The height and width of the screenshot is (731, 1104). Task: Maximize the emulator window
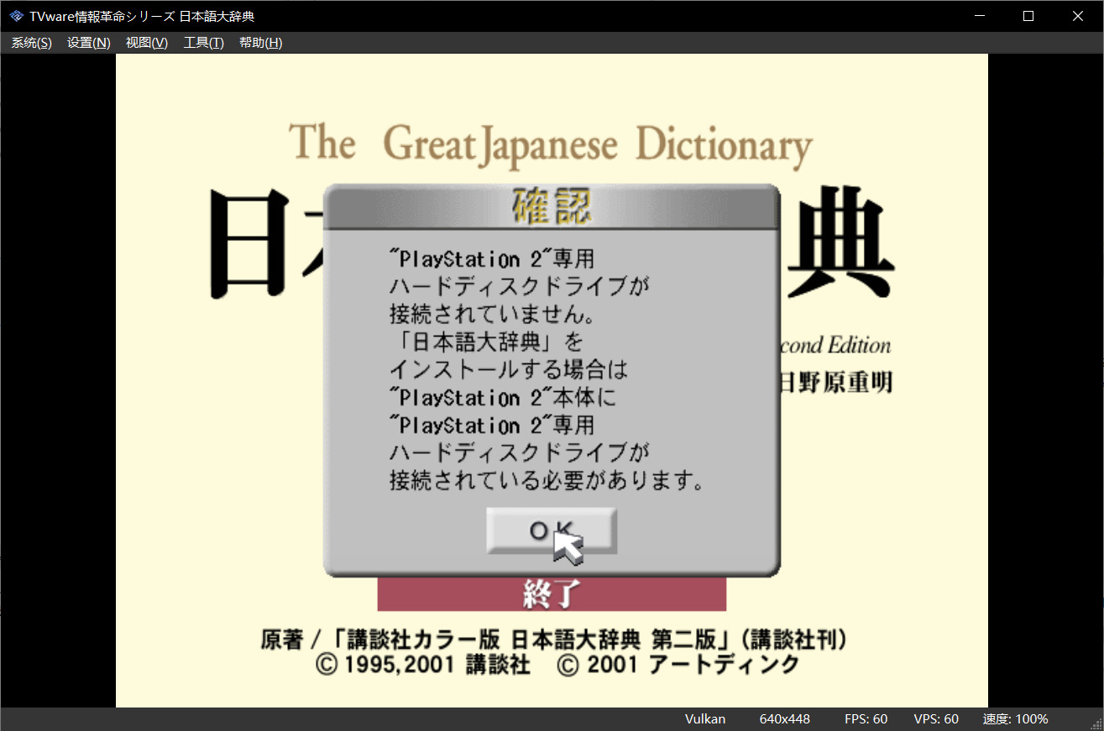point(1028,16)
